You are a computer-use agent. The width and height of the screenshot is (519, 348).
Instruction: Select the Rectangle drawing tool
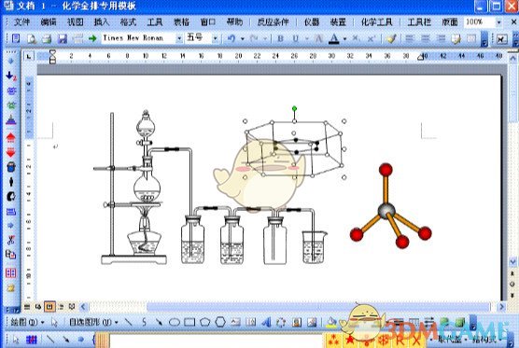click(x=189, y=322)
